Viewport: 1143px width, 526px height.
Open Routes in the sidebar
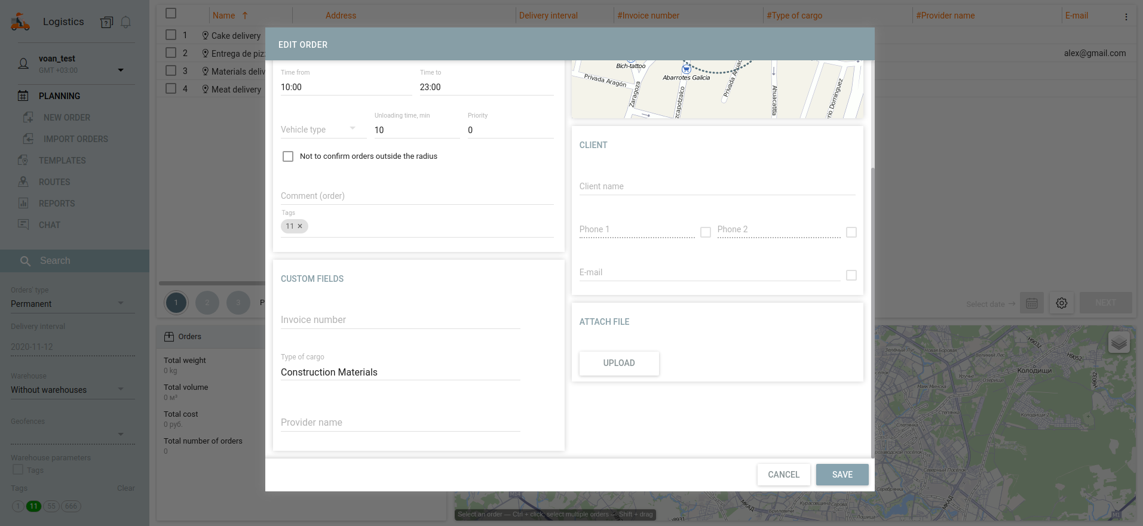(54, 182)
